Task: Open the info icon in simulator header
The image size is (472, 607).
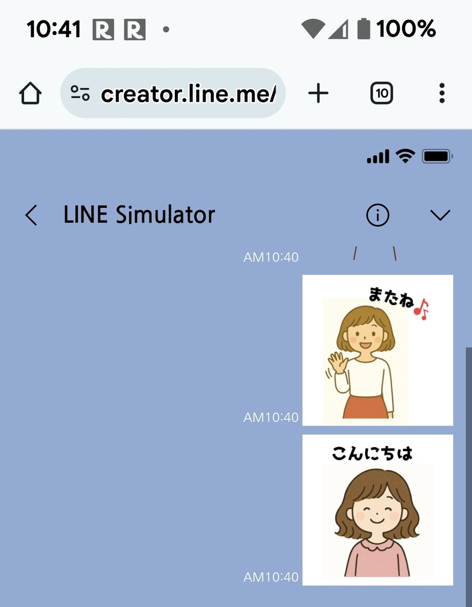Action: click(x=377, y=216)
